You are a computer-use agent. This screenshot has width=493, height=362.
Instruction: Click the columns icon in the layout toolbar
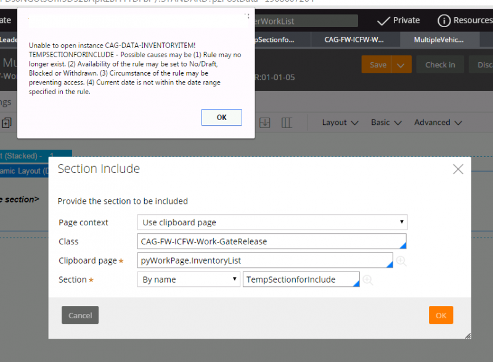pos(287,123)
